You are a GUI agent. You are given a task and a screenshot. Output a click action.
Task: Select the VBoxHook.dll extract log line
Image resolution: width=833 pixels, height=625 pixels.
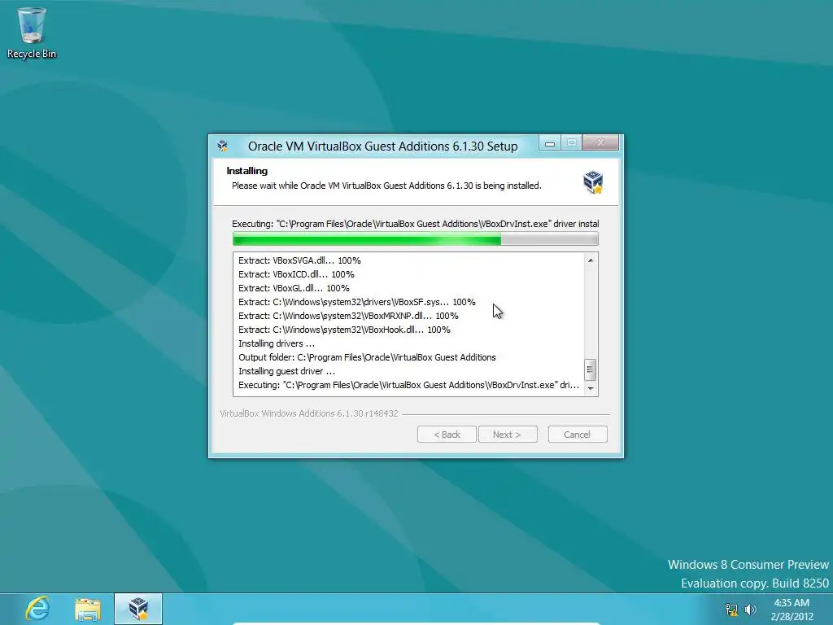344,330
